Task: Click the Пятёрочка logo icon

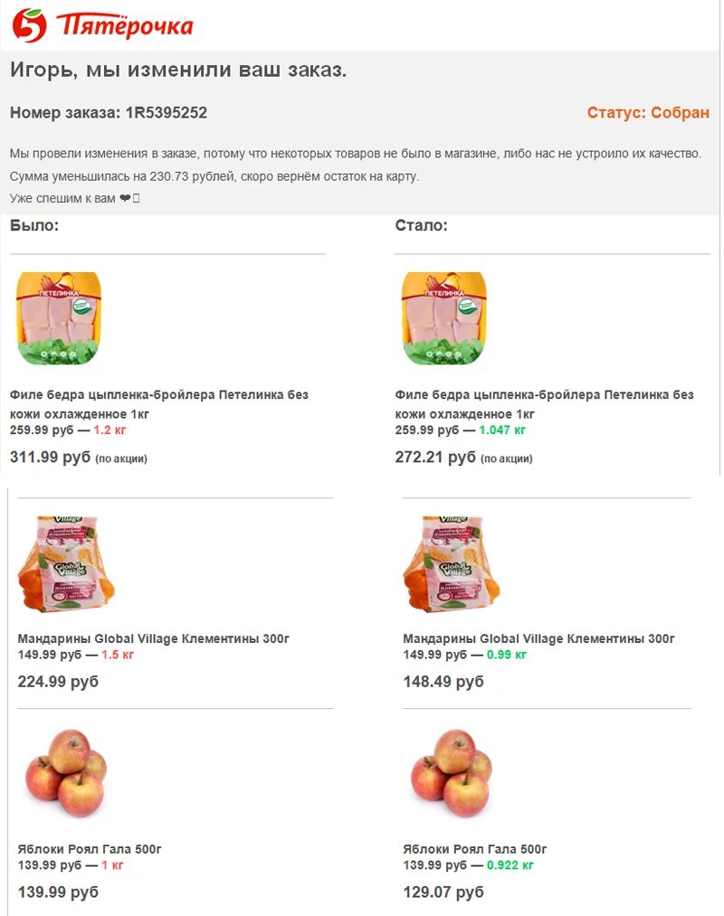Action: (x=28, y=25)
